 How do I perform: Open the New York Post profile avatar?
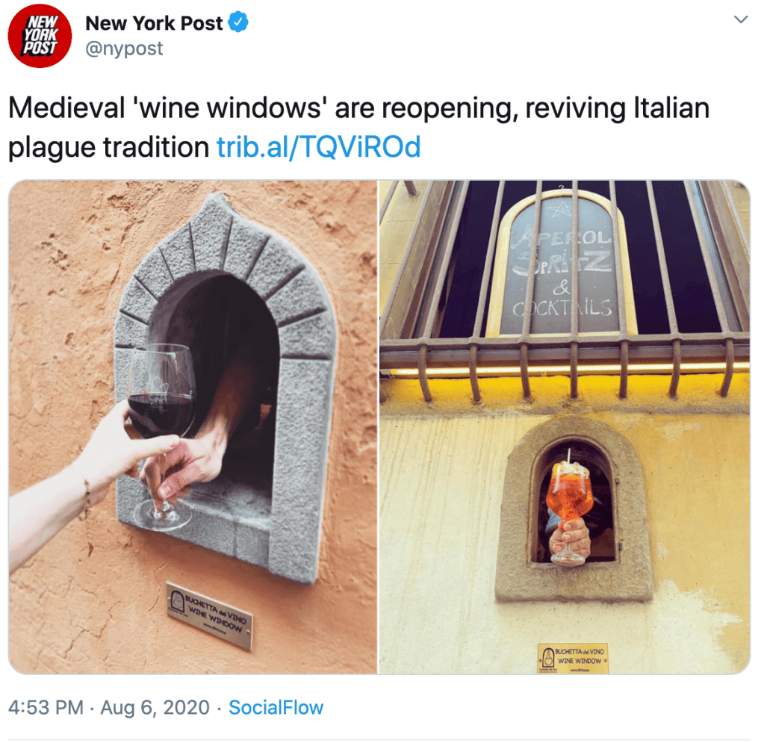[40, 36]
